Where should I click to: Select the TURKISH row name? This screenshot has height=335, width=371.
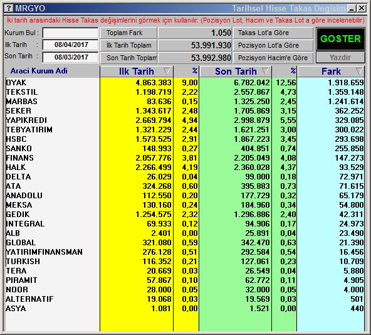pos(23,262)
